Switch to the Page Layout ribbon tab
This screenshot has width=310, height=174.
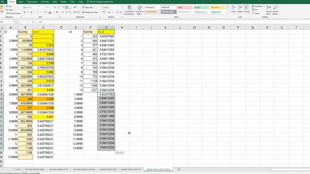pyautogui.click(x=32, y=1)
